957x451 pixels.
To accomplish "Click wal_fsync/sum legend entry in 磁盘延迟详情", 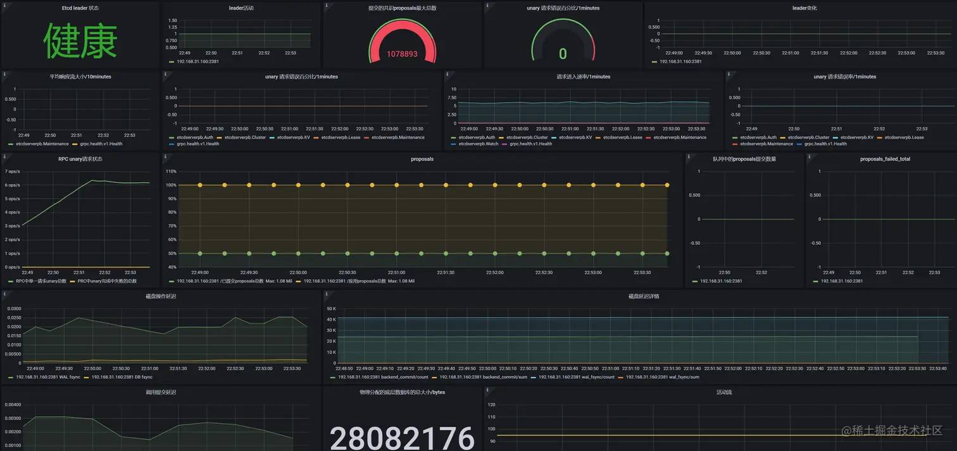I will click(661, 378).
